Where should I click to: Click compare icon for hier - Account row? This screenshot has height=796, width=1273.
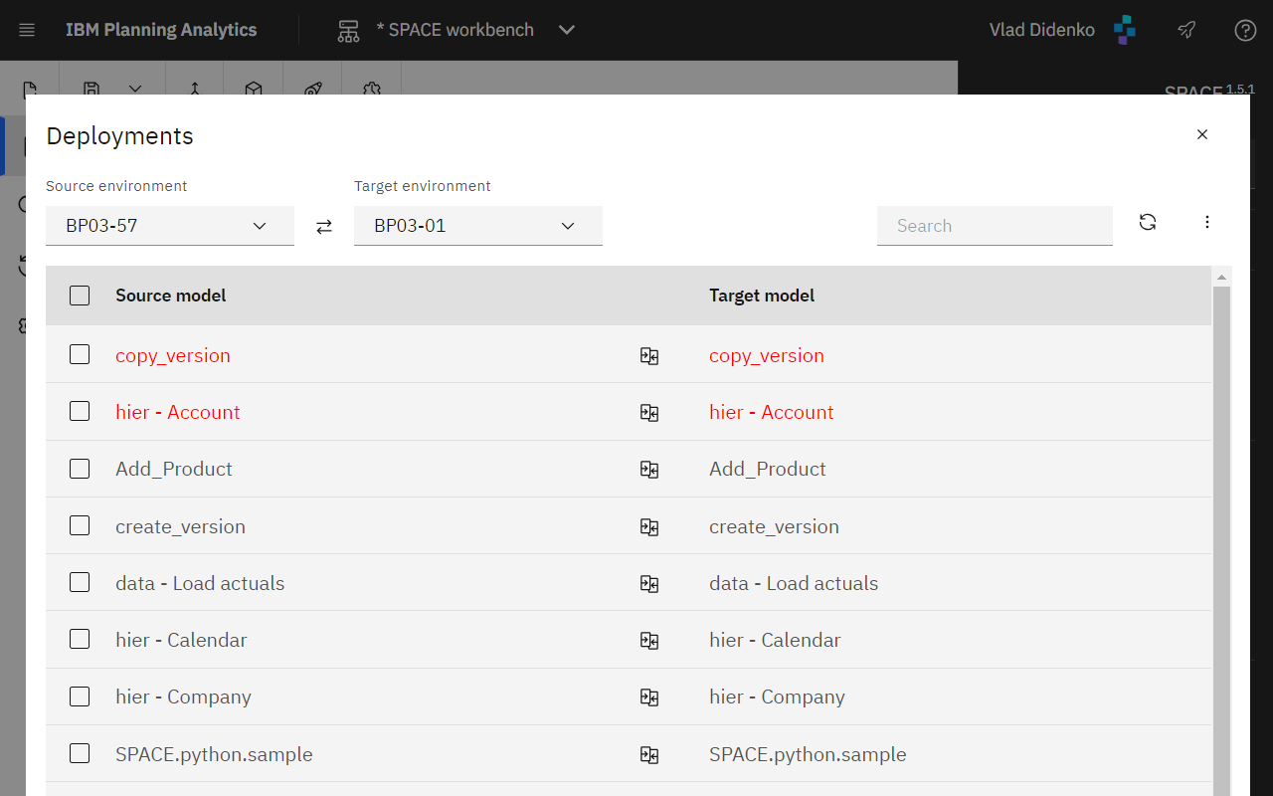(649, 413)
